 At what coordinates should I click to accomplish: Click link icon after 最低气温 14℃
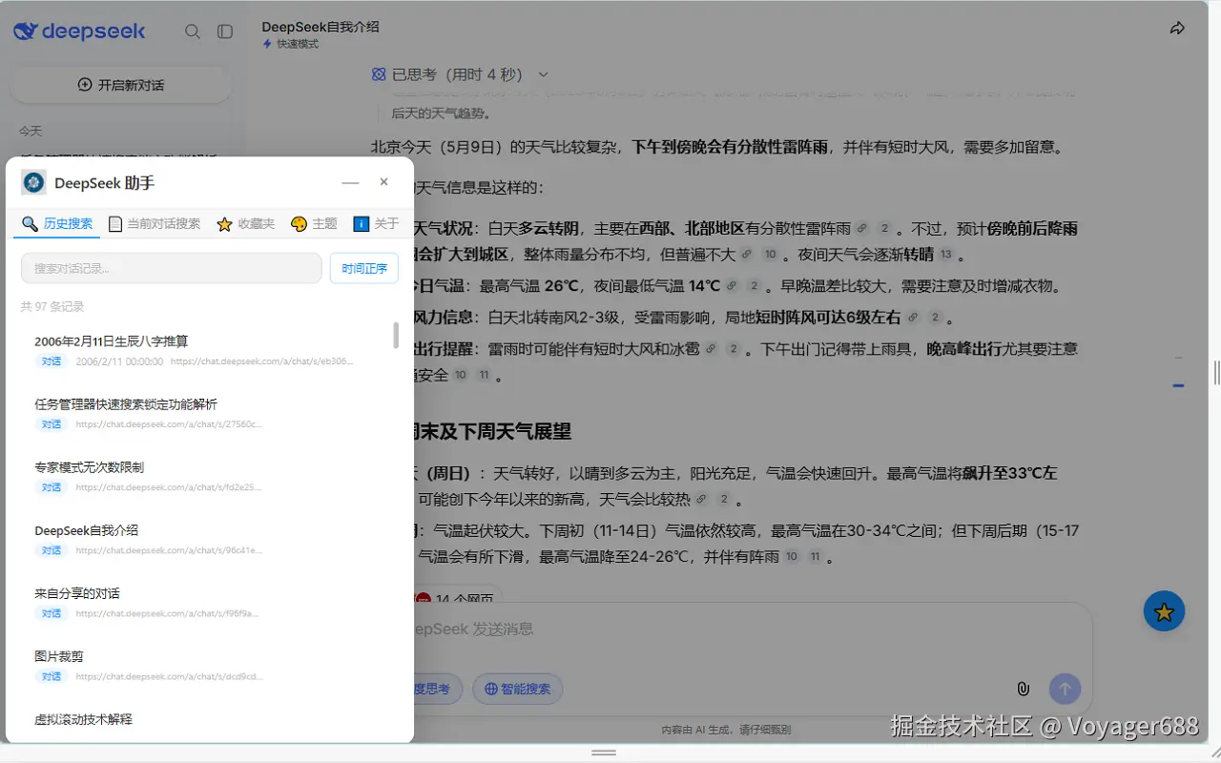point(732,286)
